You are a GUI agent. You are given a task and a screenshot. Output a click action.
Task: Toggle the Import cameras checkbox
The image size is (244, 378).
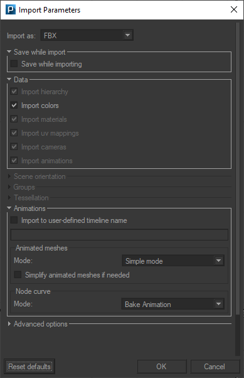(x=14, y=147)
